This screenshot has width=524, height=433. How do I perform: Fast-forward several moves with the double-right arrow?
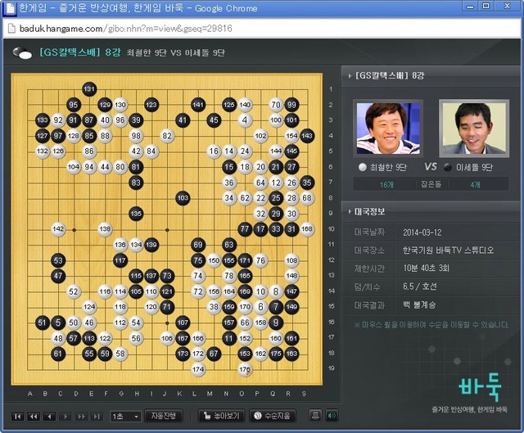tap(81, 417)
